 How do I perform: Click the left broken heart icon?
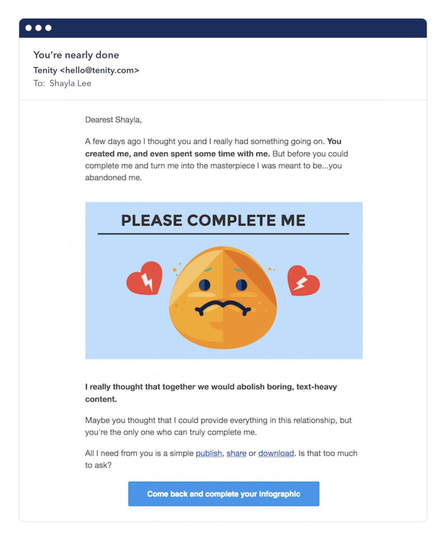pyautogui.click(x=145, y=279)
